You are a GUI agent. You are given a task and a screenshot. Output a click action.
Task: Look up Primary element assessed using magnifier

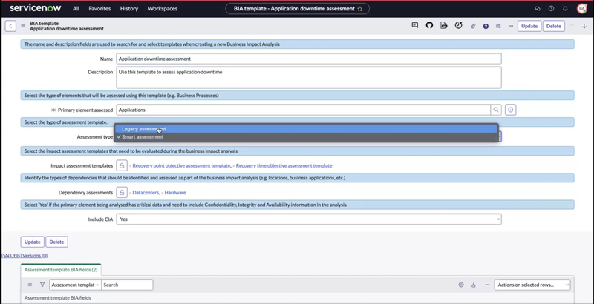tap(495, 110)
